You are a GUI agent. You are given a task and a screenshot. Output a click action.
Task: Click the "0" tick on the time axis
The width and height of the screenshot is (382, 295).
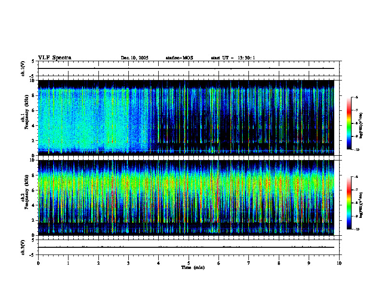[38, 263]
